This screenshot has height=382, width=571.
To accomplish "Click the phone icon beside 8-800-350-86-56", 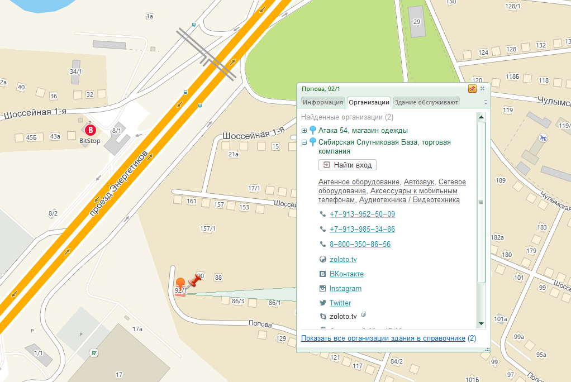I will pyautogui.click(x=322, y=244).
